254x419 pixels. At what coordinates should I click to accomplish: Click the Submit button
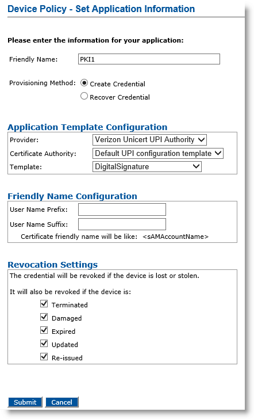tap(25, 402)
